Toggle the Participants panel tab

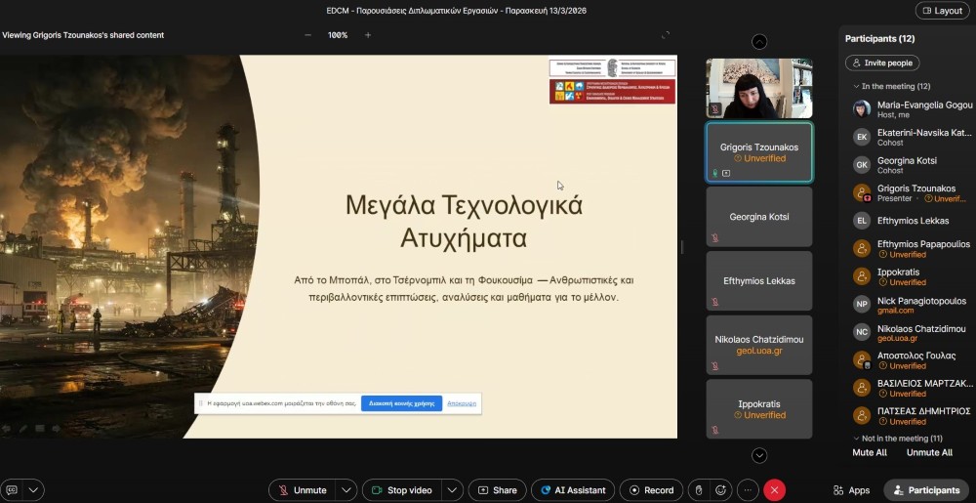[927, 490]
